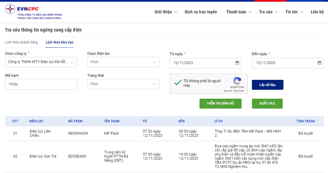Click the Lấy dữ liệu button
328x173 pixels.
click(268, 85)
